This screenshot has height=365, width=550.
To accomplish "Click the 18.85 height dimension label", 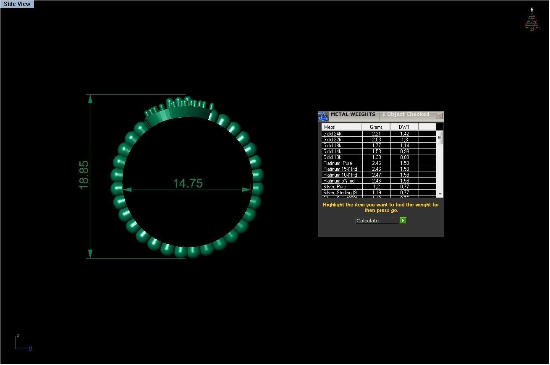I will pos(84,175).
